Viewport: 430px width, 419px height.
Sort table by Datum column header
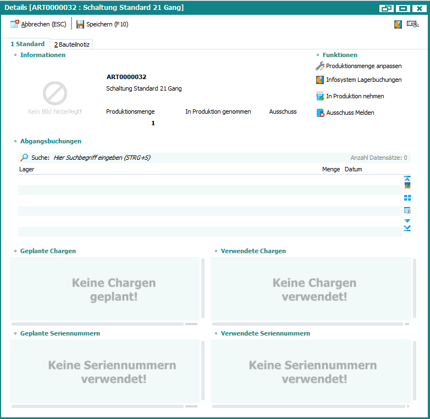pyautogui.click(x=354, y=169)
